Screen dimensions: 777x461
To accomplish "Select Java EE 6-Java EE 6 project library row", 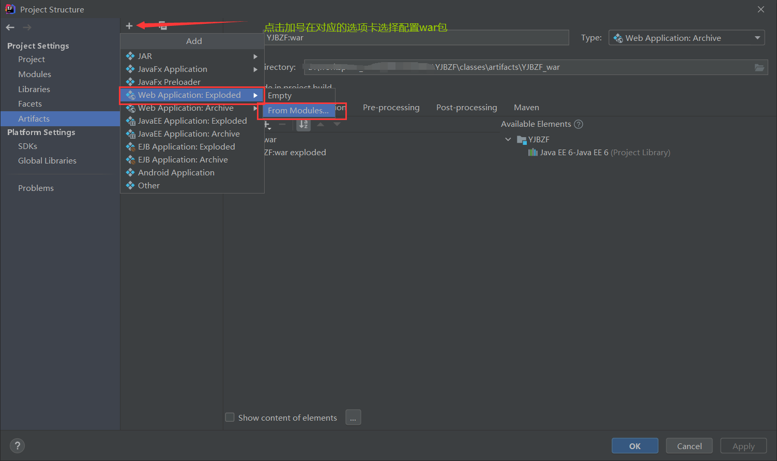I will (600, 153).
